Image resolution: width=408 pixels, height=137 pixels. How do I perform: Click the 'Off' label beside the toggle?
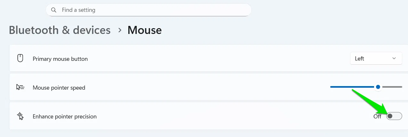377,117
